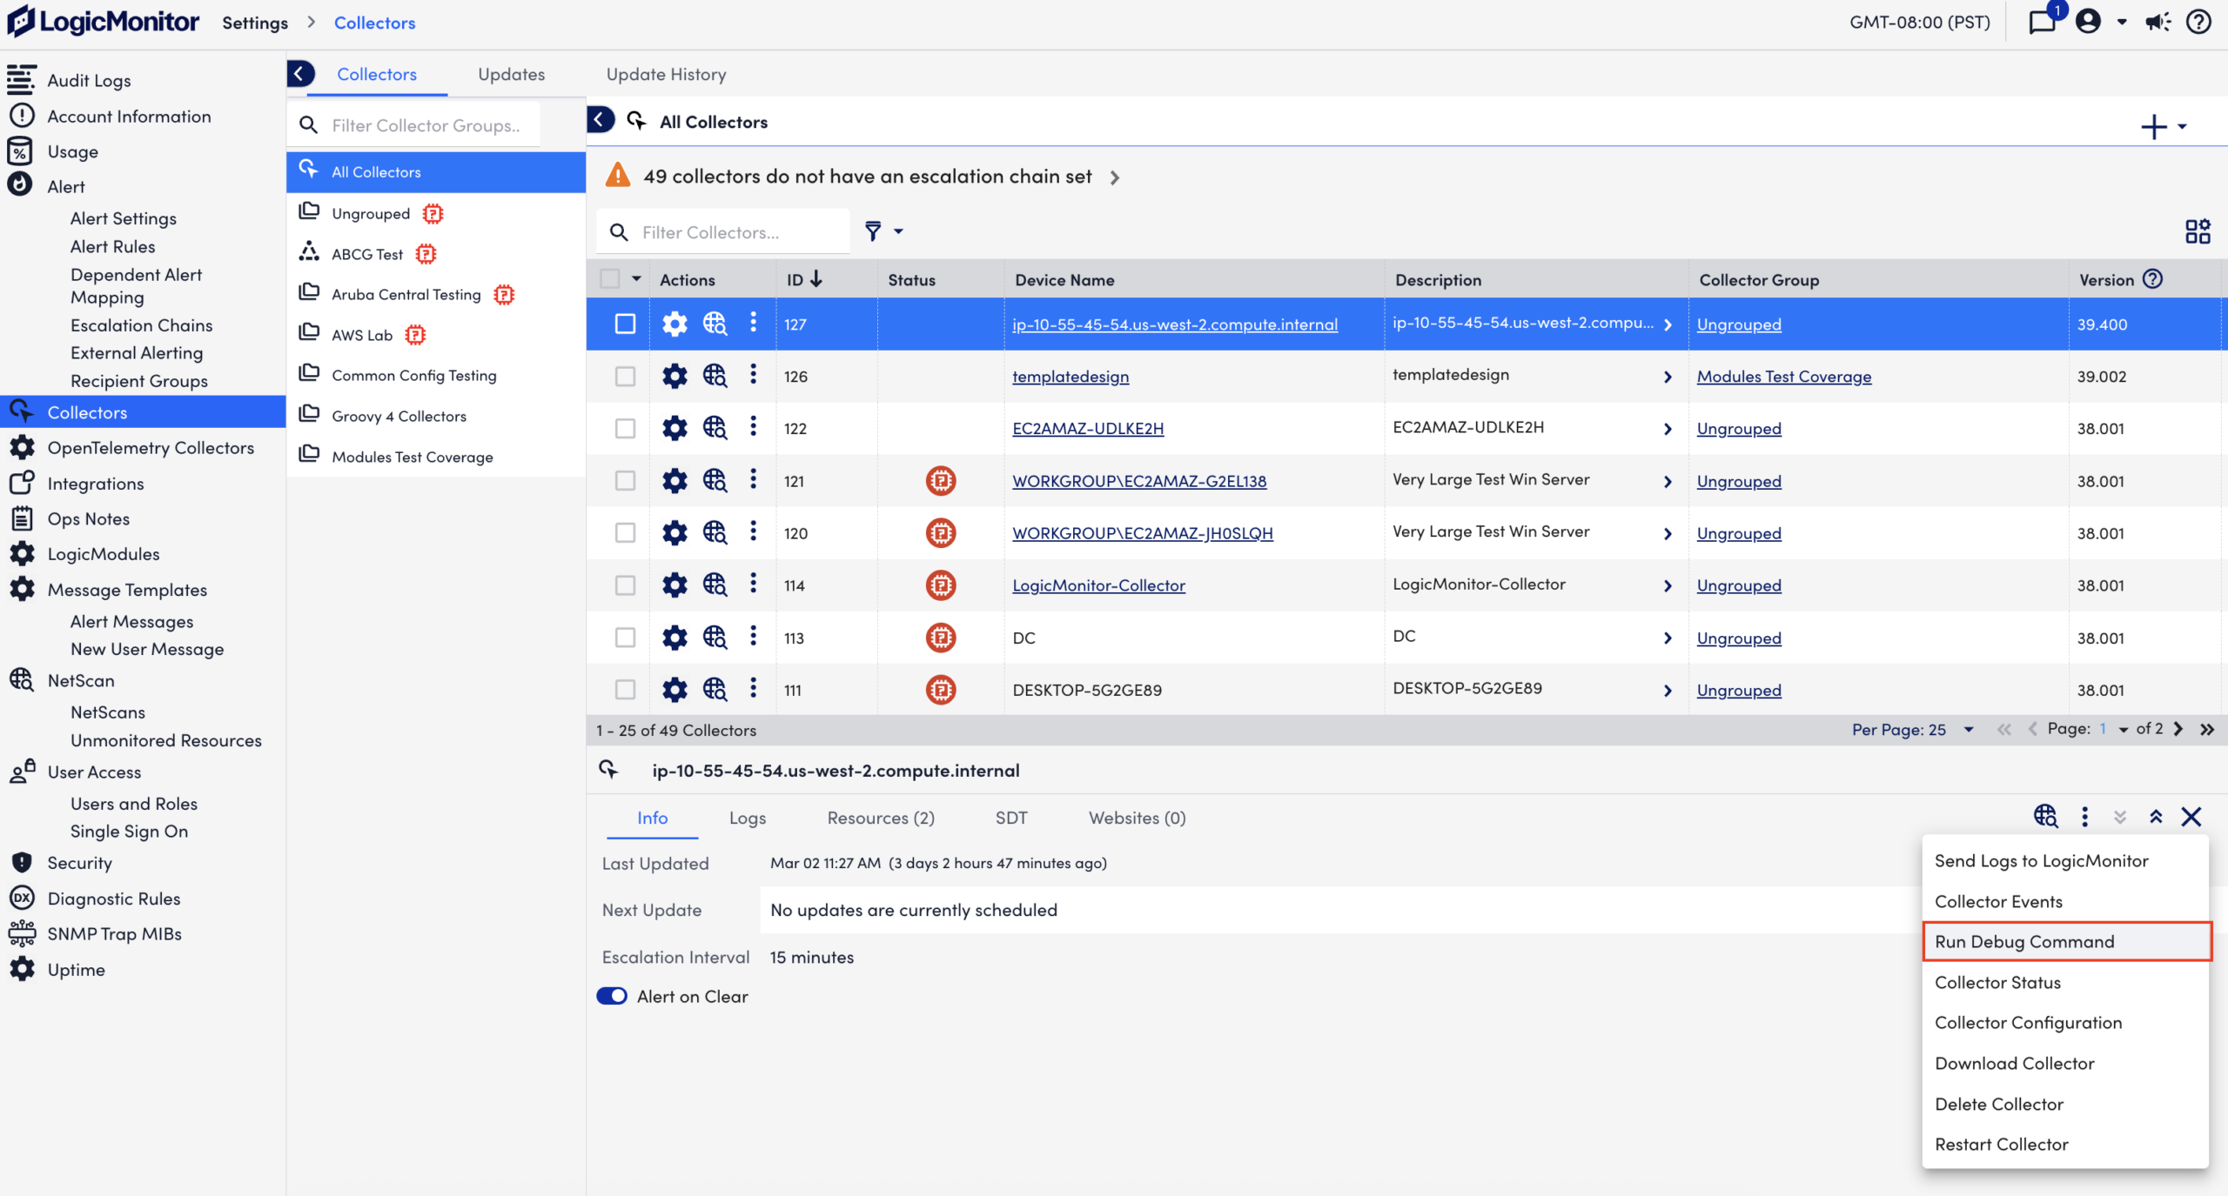Click the grid column settings icon

[x=2197, y=231]
